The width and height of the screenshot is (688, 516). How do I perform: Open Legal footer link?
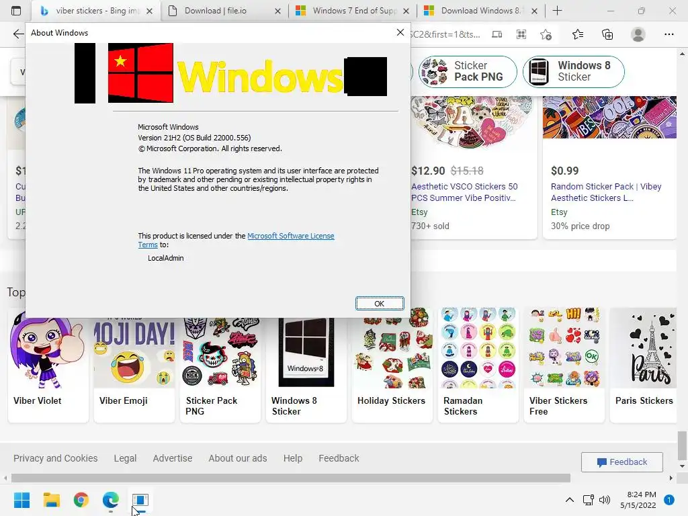(x=125, y=458)
